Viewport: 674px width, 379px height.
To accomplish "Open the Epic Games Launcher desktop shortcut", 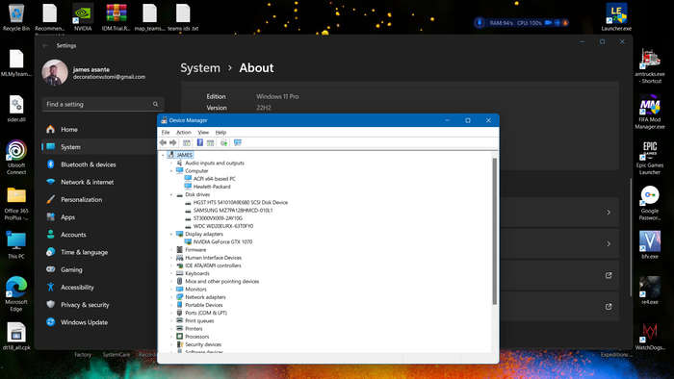I will (x=650, y=158).
